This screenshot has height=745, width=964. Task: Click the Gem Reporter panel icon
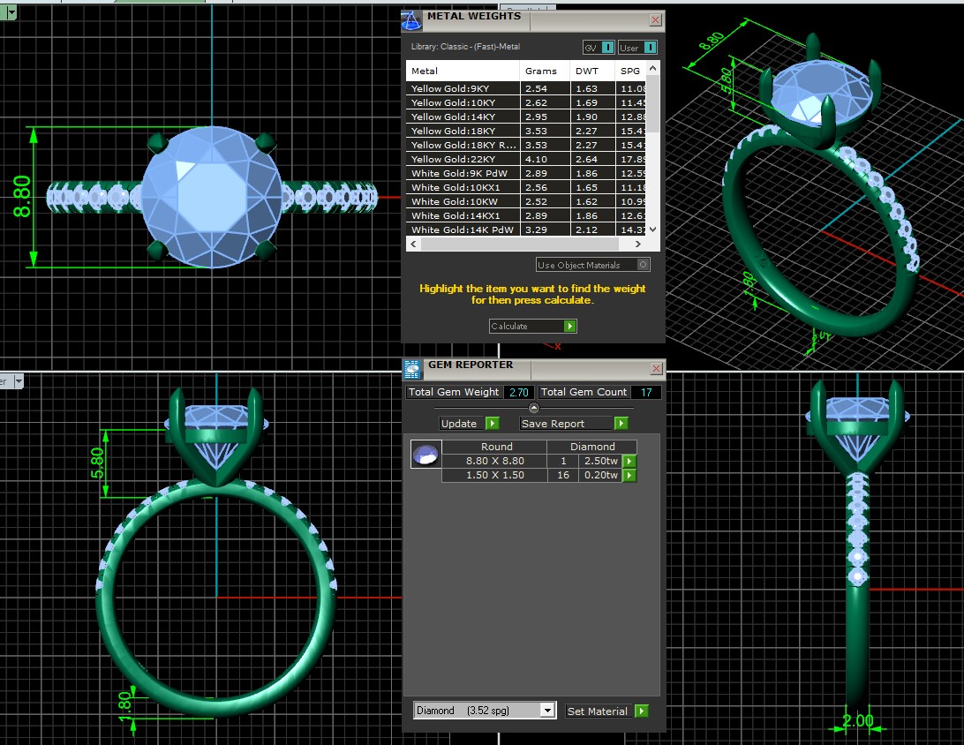point(411,369)
